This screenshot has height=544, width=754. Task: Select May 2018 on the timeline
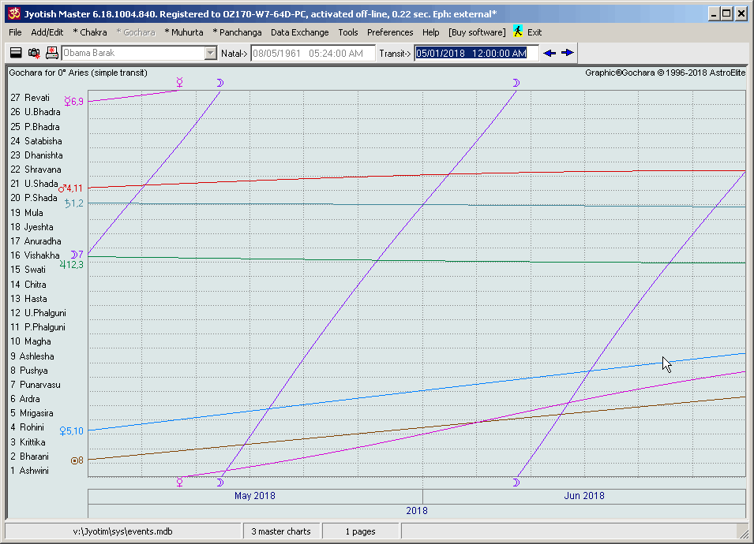pyautogui.click(x=255, y=496)
